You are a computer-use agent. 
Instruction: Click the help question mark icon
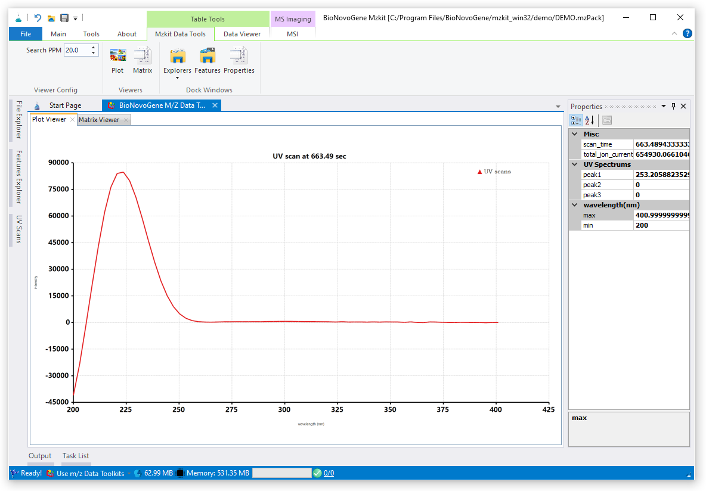tap(687, 34)
